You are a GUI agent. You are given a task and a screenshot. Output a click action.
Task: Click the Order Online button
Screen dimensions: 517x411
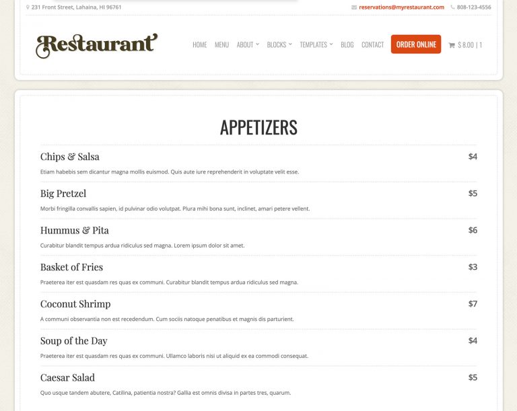click(x=416, y=44)
